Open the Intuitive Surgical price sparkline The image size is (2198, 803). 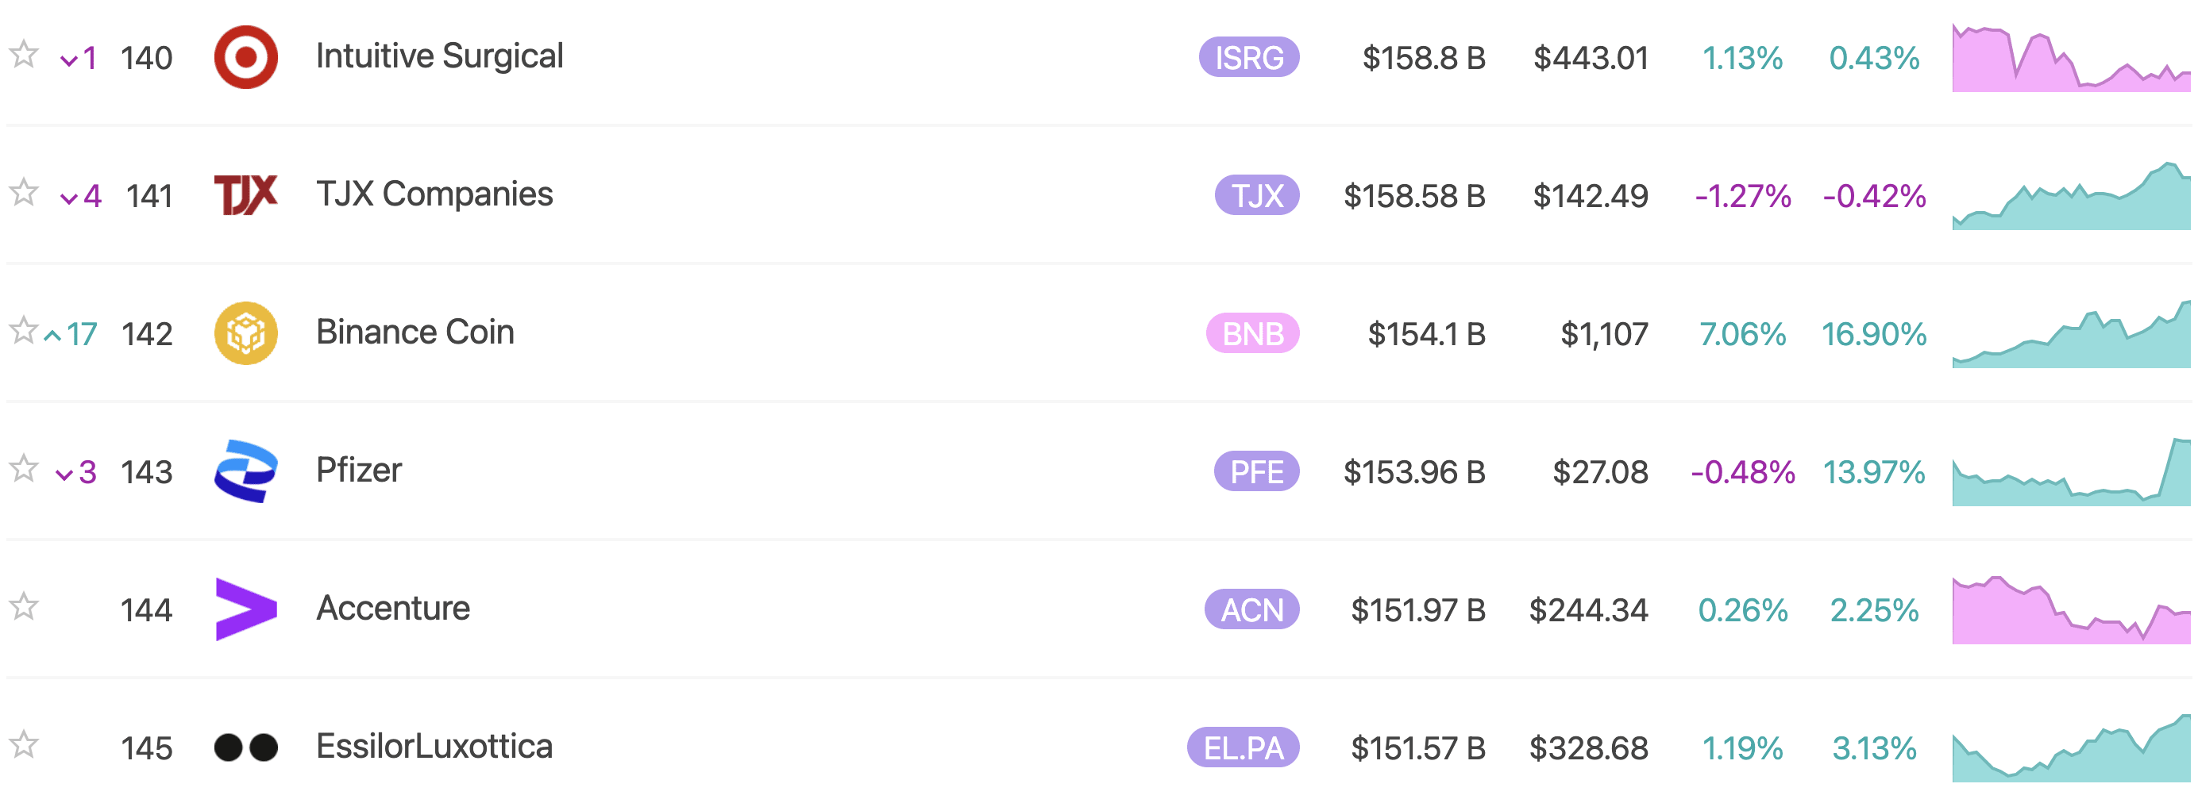[x=2070, y=60]
